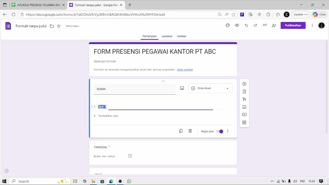Screen dimensions: 329x185
Task: Open the taskbar notification center
Action: pos(321,181)
